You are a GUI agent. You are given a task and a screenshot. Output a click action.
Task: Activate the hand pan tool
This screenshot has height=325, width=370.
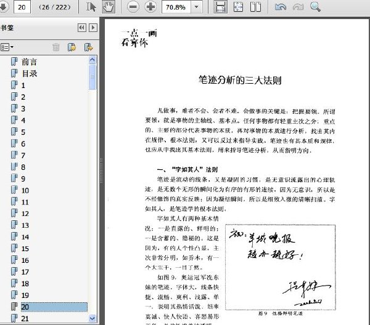point(109,7)
